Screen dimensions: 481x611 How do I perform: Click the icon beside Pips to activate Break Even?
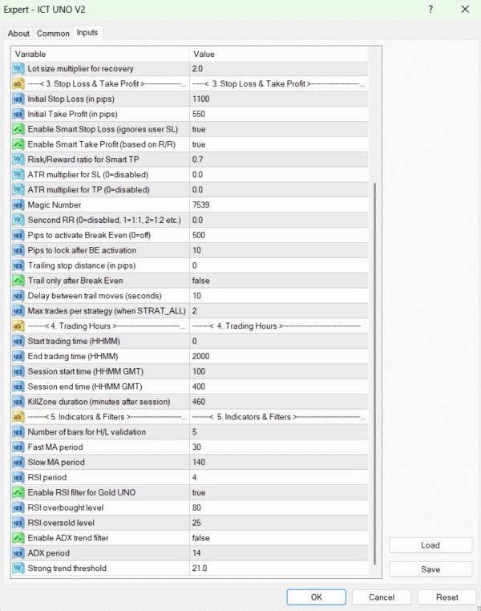pyautogui.click(x=18, y=236)
